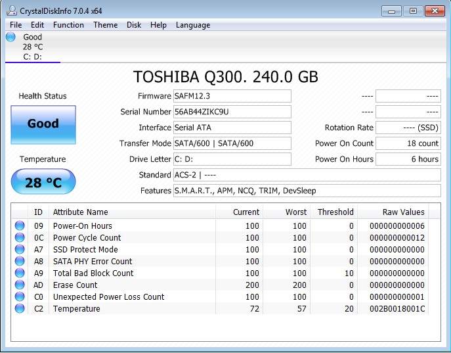Click the Threshold column header
Viewport: 451px width, 353px height.
pos(334,212)
